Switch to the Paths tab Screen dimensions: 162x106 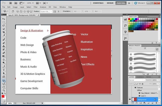[149, 77]
